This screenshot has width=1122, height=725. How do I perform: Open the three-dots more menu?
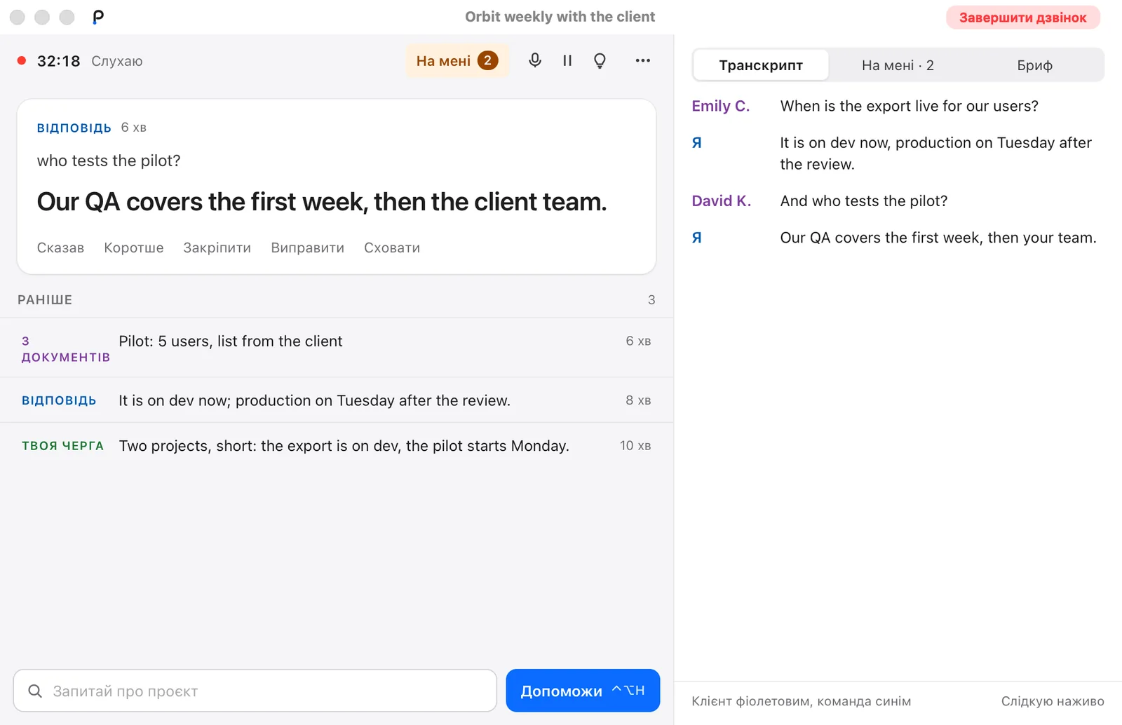pyautogui.click(x=642, y=61)
